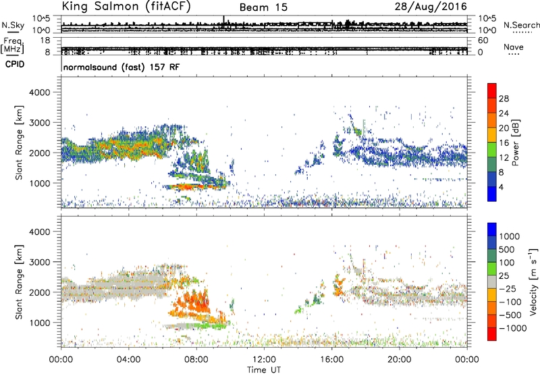Click the 'Freq. [MHz]' axis label
540x374 pixels.
click(12, 45)
